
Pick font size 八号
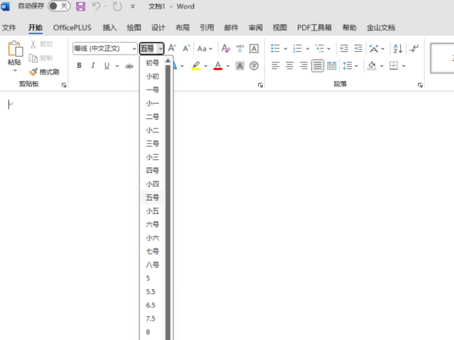[152, 264]
